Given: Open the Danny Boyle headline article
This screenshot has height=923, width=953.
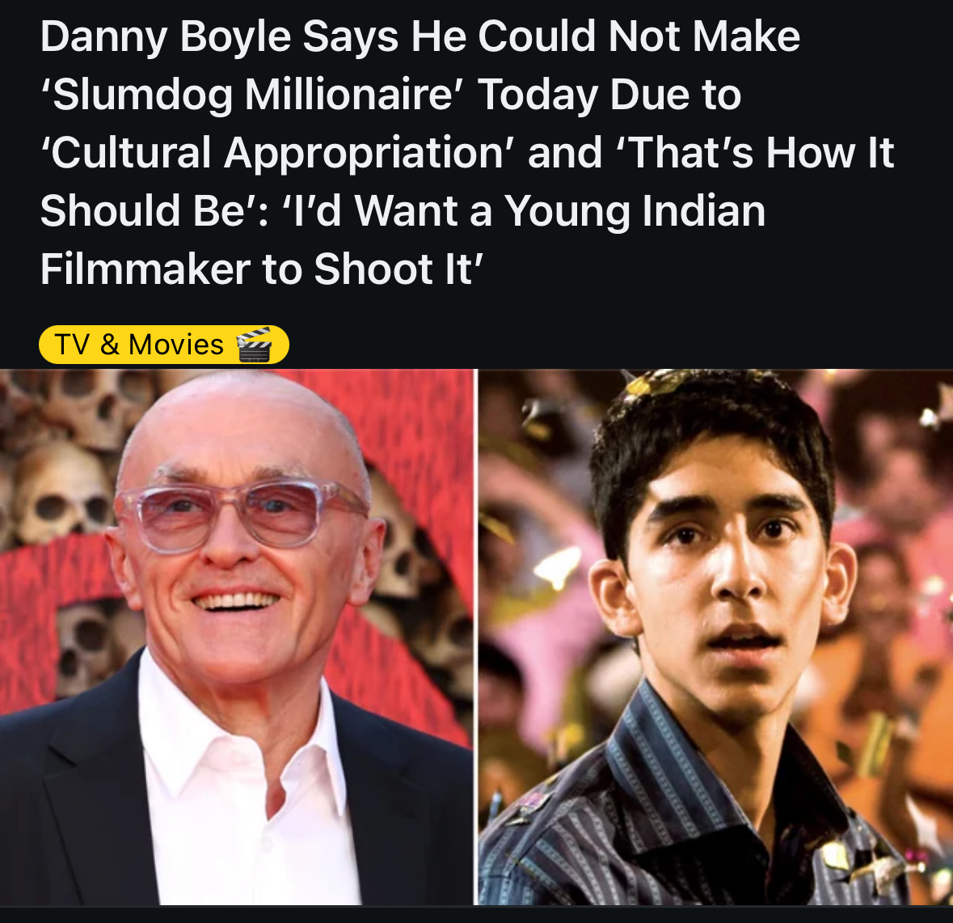Looking at the screenshot, I should tap(466, 152).
